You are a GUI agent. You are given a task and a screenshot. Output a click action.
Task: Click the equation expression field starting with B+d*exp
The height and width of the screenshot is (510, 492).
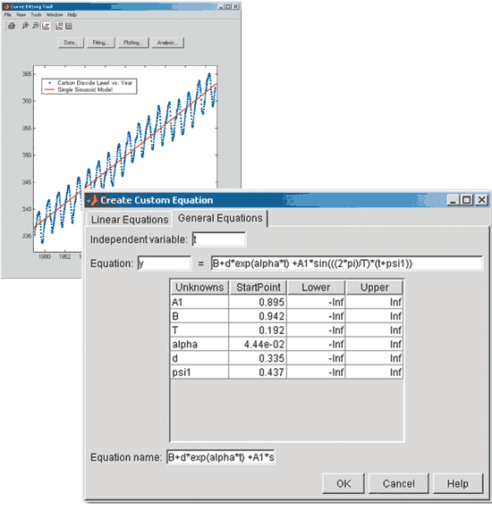[x=347, y=263]
